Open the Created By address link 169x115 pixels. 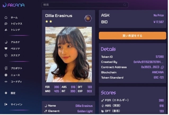[x=148, y=62]
